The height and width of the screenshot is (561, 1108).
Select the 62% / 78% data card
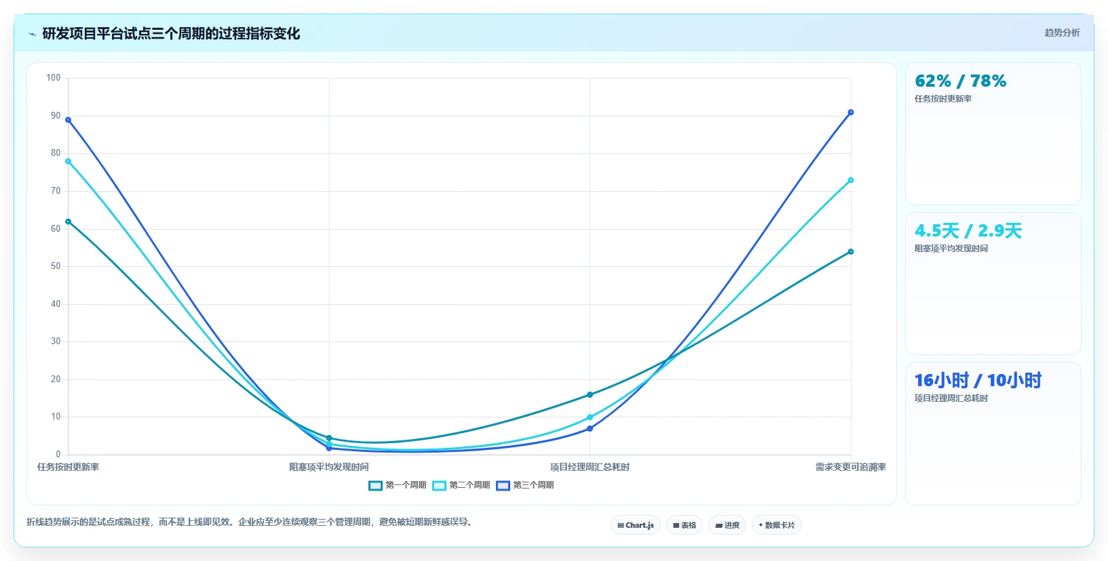pyautogui.click(x=993, y=133)
